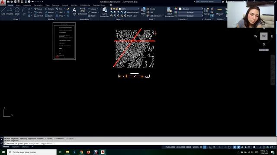Image resolution: width=277 pixels, height=155 pixels.
Task: Switch to the Insert ribbon tab
Action: click(18, 5)
